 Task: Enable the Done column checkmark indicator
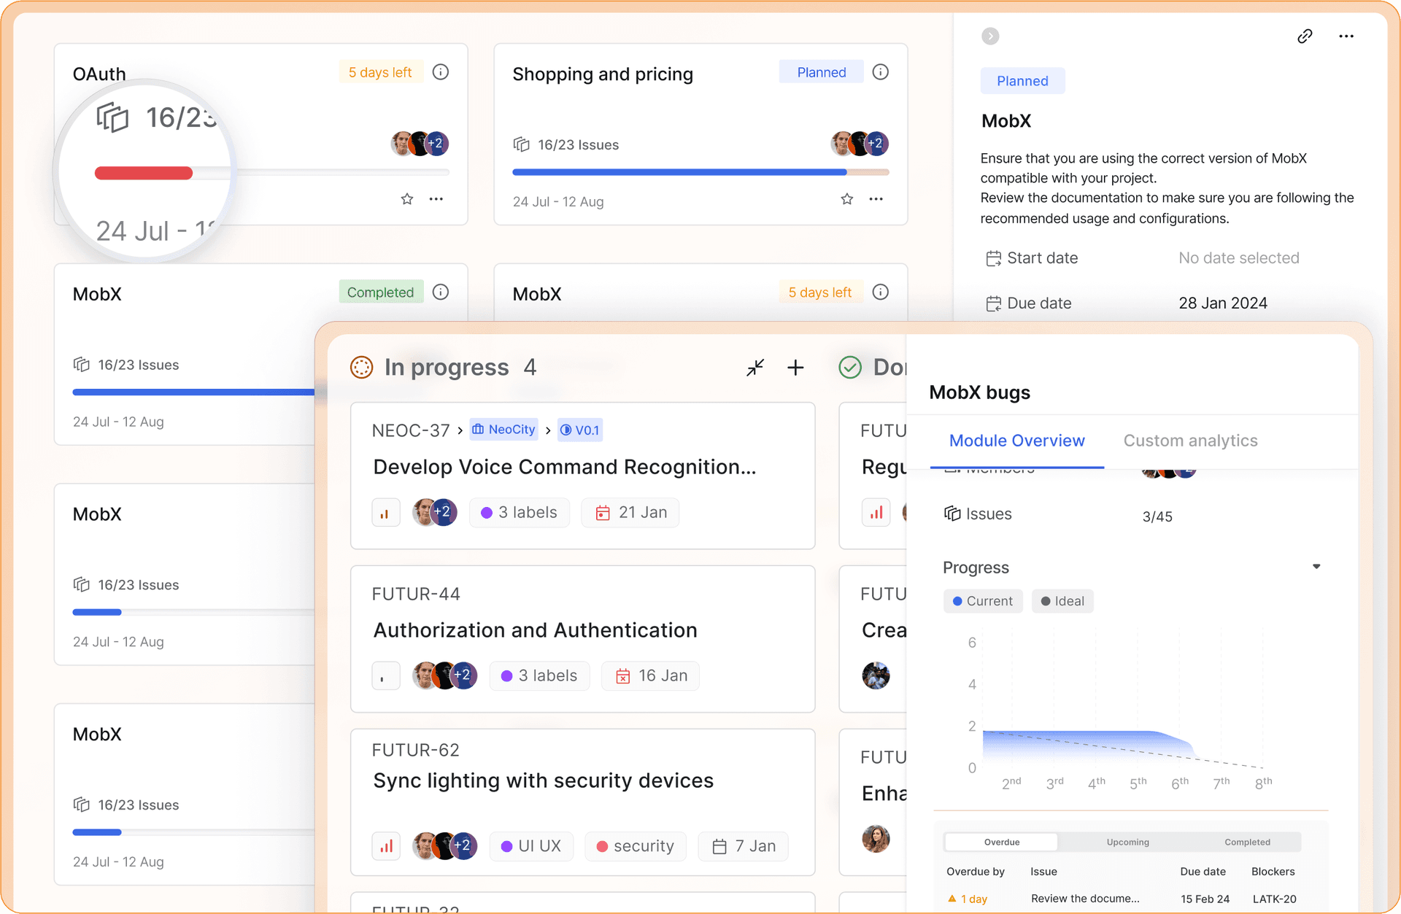[x=849, y=367]
